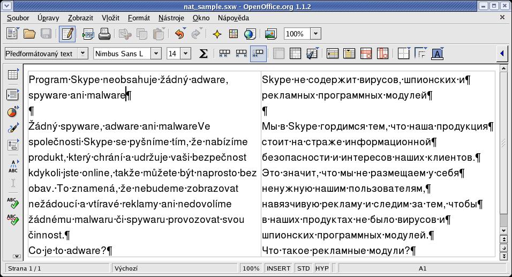Open the Okno menu
The width and height of the screenshot is (512, 277).
click(201, 18)
